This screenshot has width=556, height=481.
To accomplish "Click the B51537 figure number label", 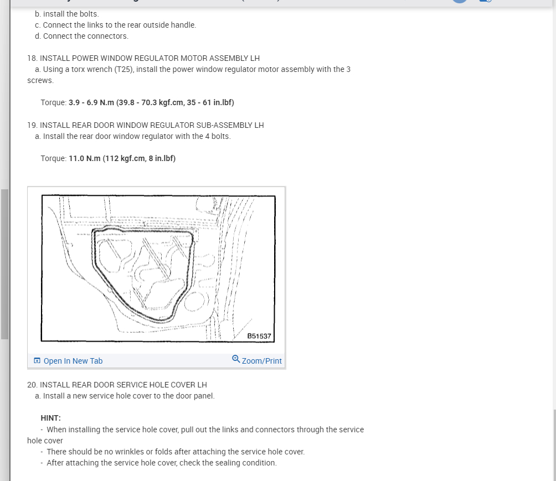I will (259, 336).
